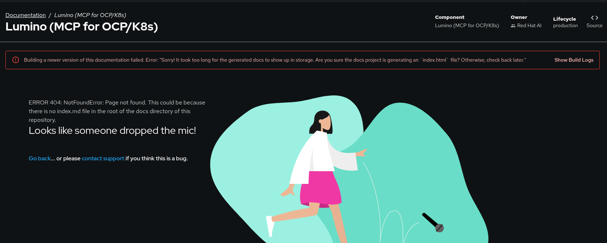Click the group icon beside Red Hat AI
The image size is (607, 243).
coord(513,26)
